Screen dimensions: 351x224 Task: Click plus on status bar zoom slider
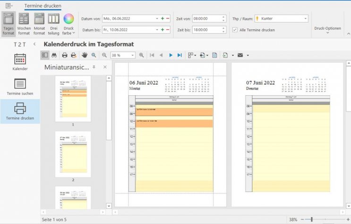348,220
